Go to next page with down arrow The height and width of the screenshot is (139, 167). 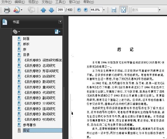point(51,10)
